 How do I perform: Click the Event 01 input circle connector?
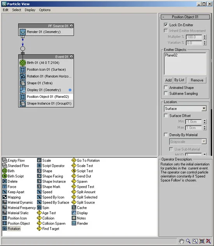coord(23,49)
